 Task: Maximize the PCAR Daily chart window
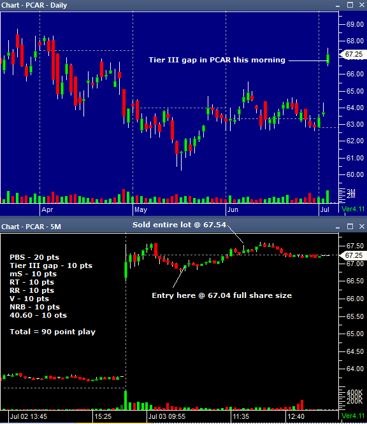tap(350, 5)
